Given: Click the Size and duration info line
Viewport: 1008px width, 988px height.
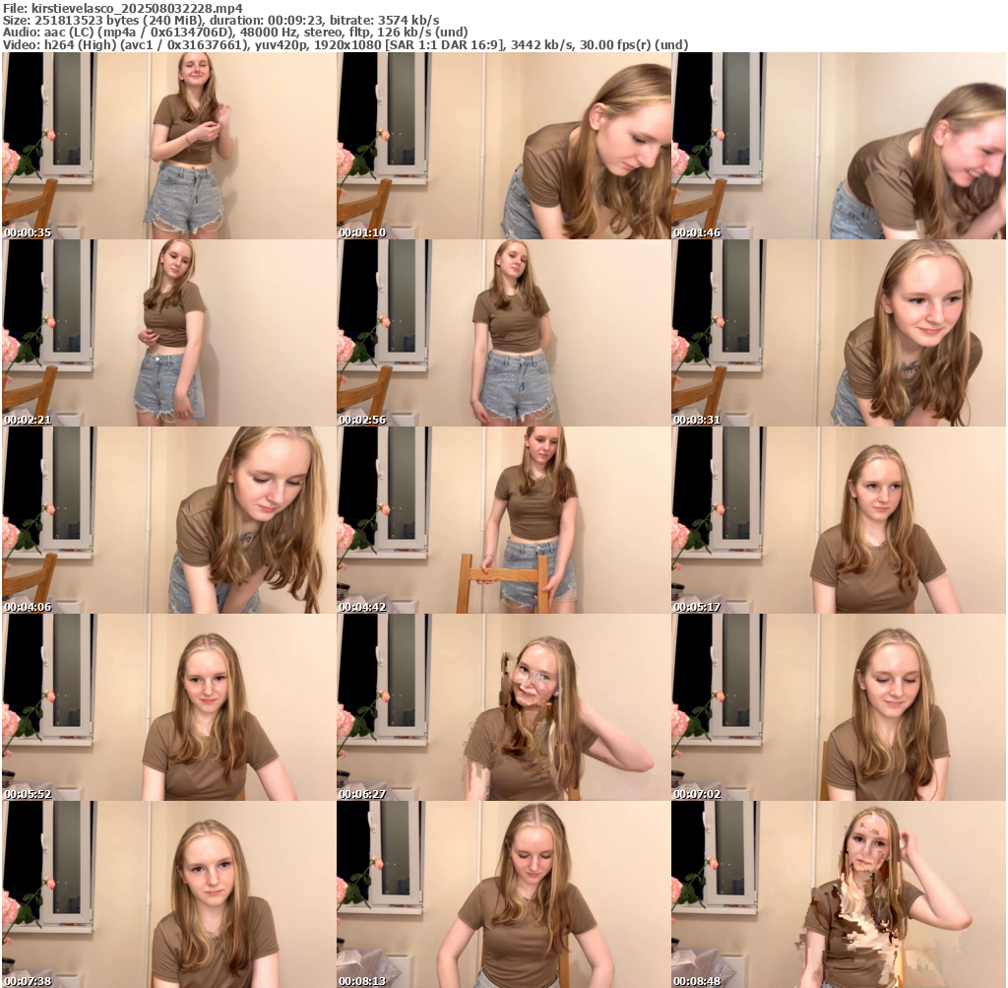Looking at the screenshot, I should click(221, 20).
